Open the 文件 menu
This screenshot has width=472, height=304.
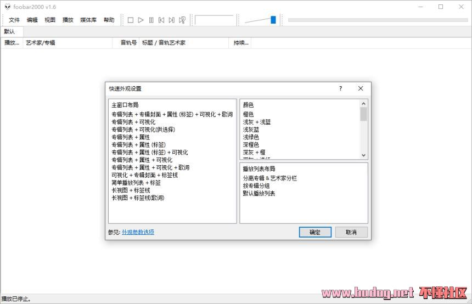coord(14,20)
